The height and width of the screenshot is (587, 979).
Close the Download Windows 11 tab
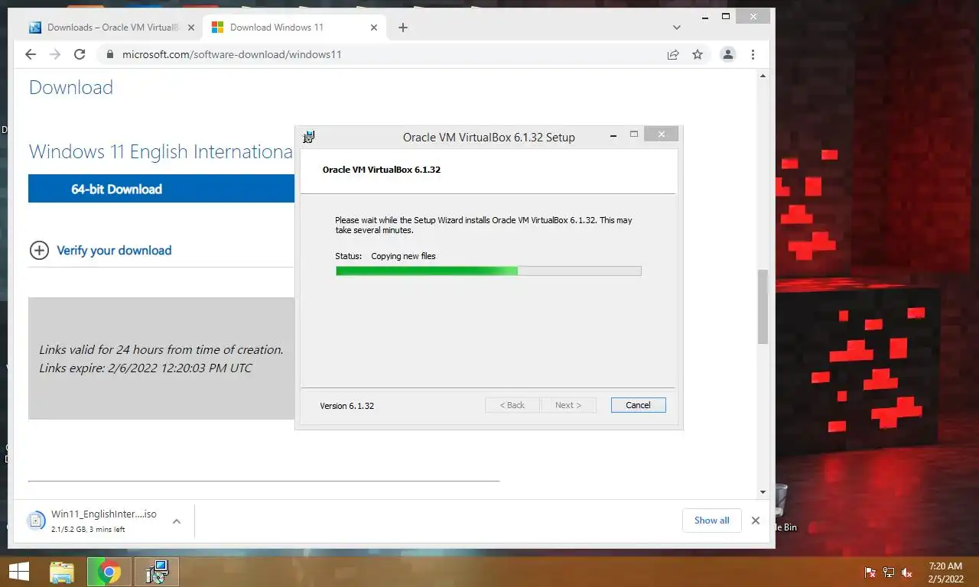(x=374, y=28)
